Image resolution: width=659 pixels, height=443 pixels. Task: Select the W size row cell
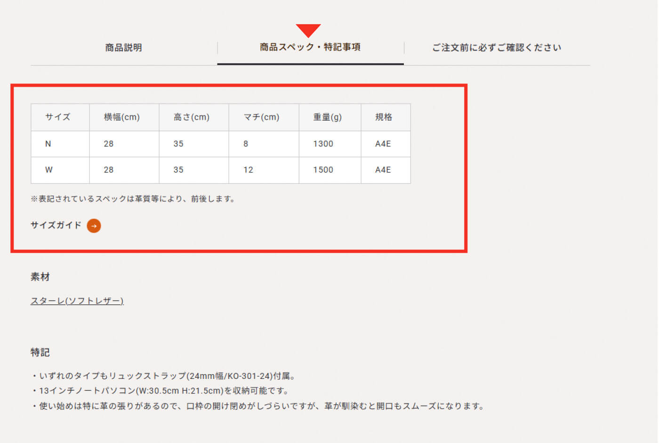(49, 170)
